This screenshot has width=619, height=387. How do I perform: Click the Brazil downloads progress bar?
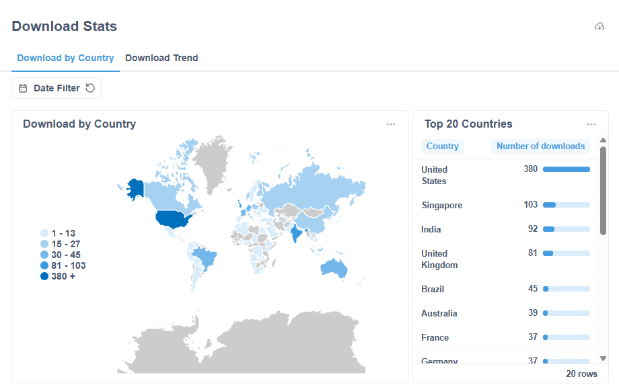pos(567,289)
